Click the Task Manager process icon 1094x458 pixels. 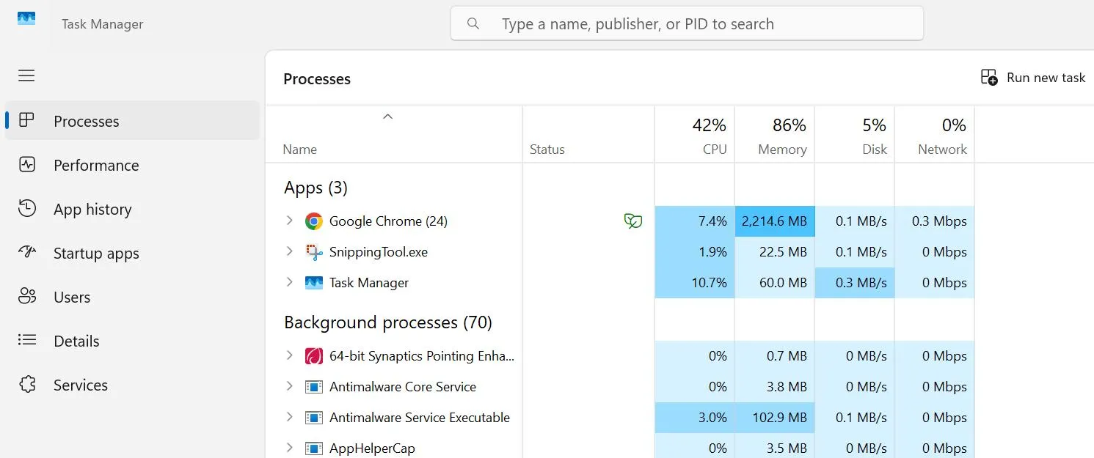click(x=314, y=283)
